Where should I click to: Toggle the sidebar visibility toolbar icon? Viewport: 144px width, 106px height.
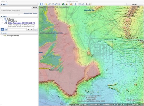(41, 4)
